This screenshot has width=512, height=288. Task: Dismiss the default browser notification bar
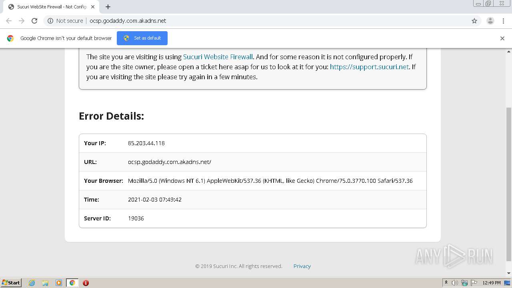[502, 38]
